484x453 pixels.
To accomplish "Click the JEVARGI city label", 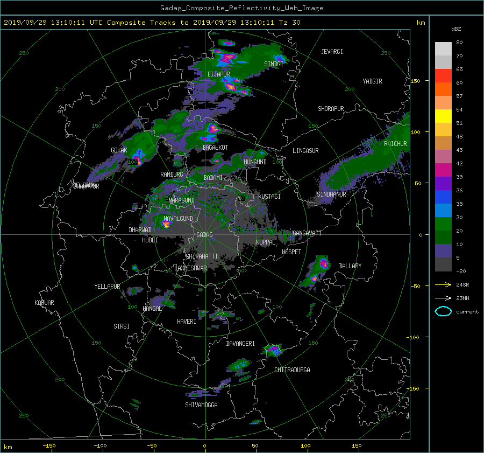I will pyautogui.click(x=332, y=52).
